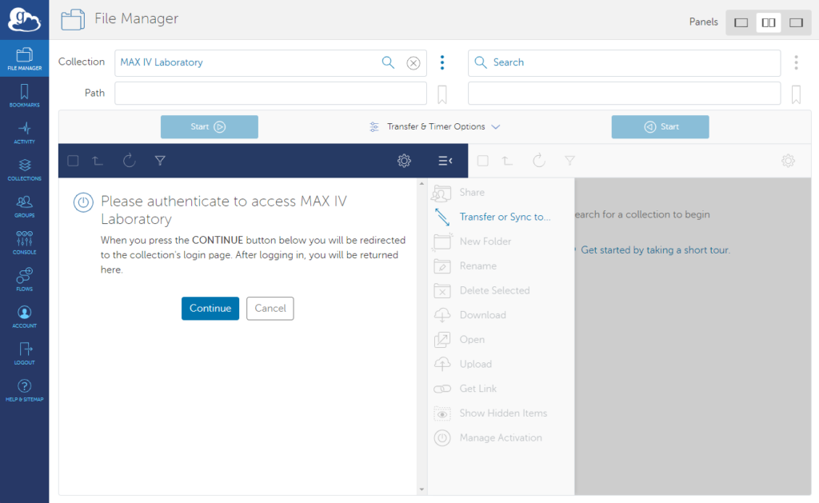The width and height of the screenshot is (819, 503).
Task: Click the left Start transfer button
Action: coord(210,127)
